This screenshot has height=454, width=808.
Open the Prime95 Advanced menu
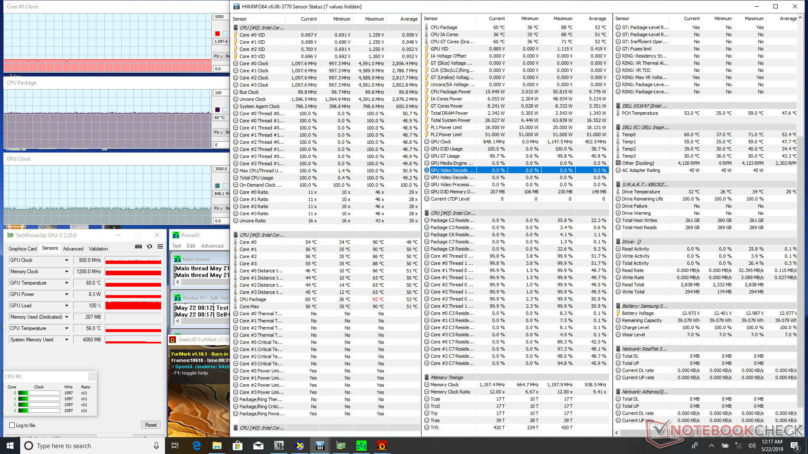[212, 246]
